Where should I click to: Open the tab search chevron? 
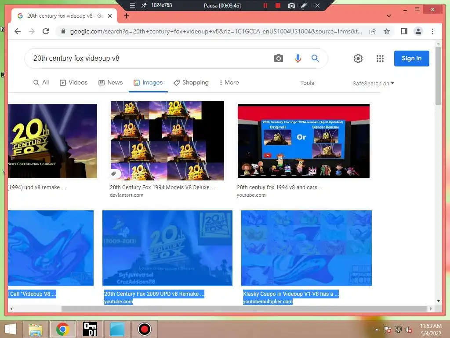point(389,16)
